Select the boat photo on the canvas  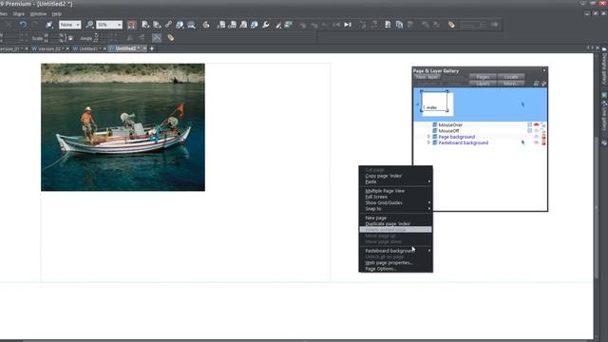pos(123,127)
